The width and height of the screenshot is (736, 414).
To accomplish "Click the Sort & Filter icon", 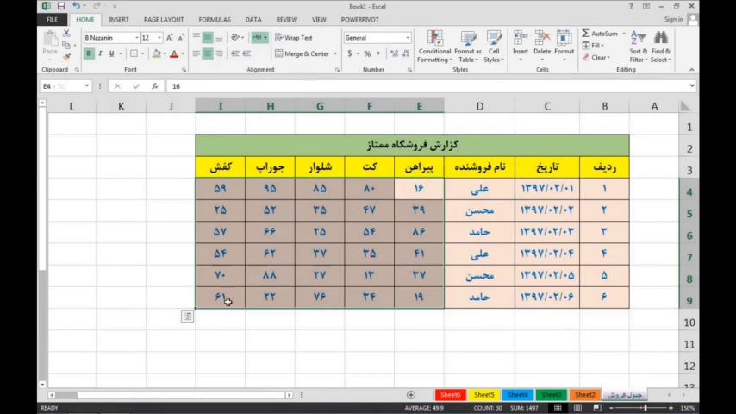I will tap(638, 38).
